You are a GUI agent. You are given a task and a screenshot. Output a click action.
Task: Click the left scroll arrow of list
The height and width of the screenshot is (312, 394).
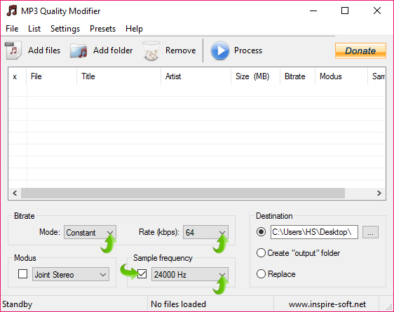[x=15, y=194]
